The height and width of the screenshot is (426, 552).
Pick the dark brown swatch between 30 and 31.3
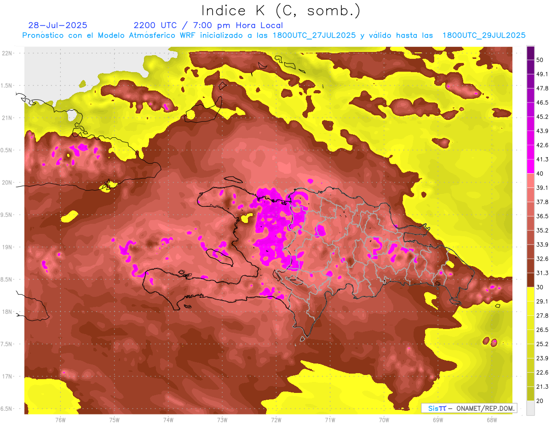coord(530,280)
